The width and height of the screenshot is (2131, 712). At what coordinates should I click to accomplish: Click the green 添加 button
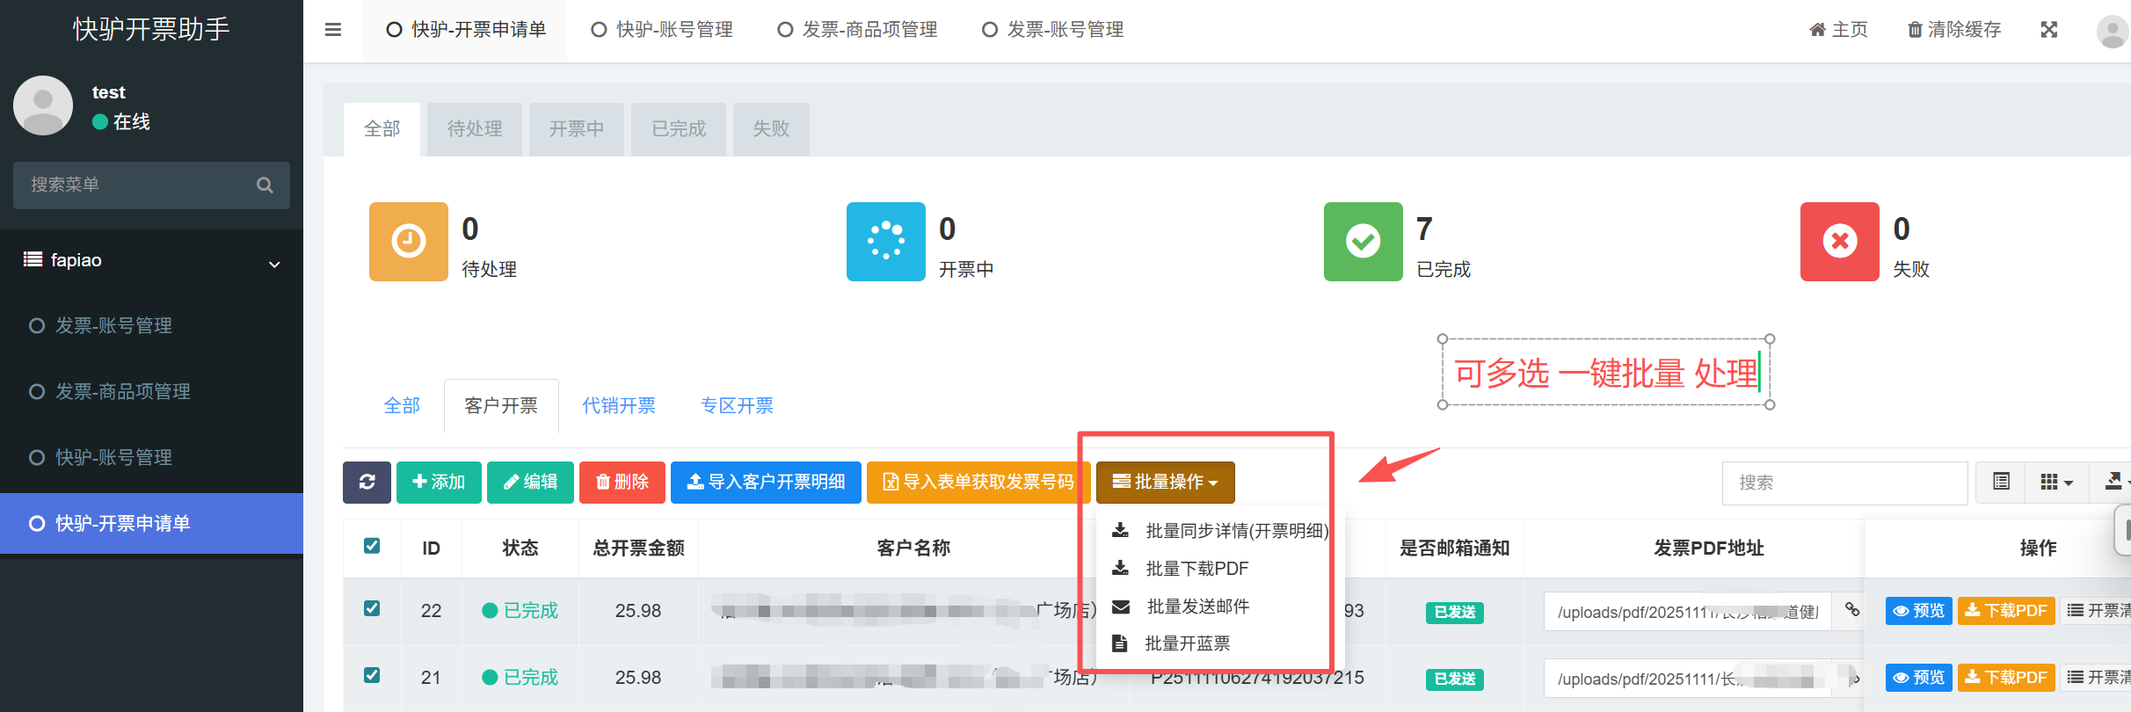pos(439,482)
